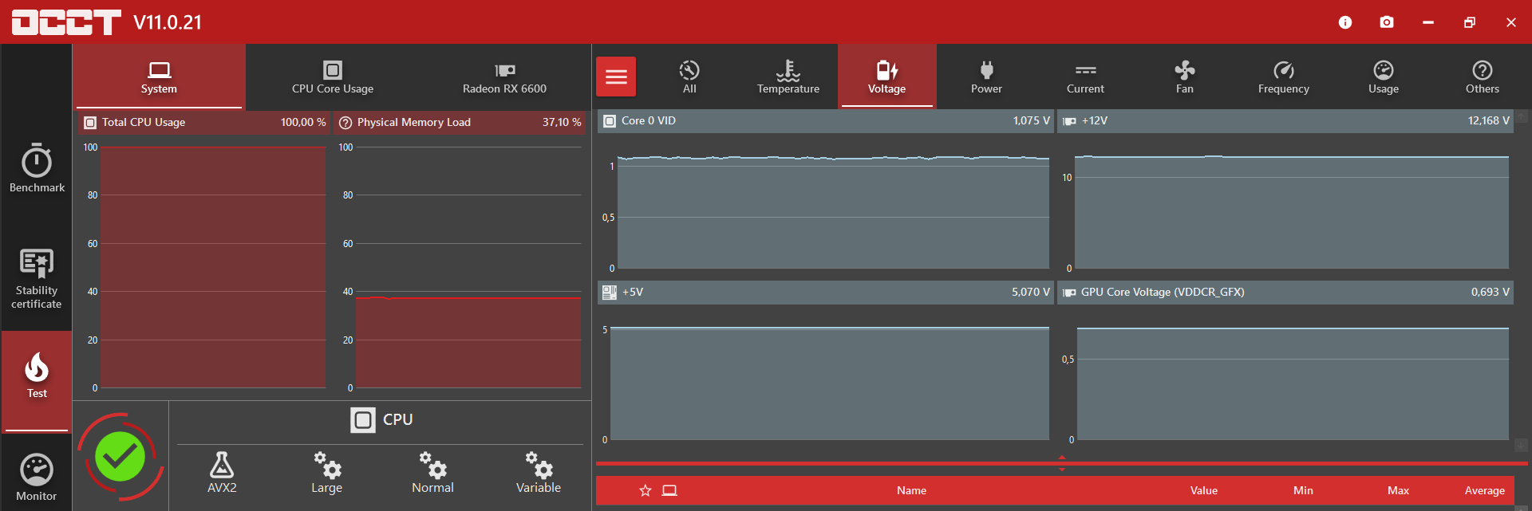Select the Test section flame icon
Image resolution: width=1532 pixels, height=511 pixels.
point(37,368)
